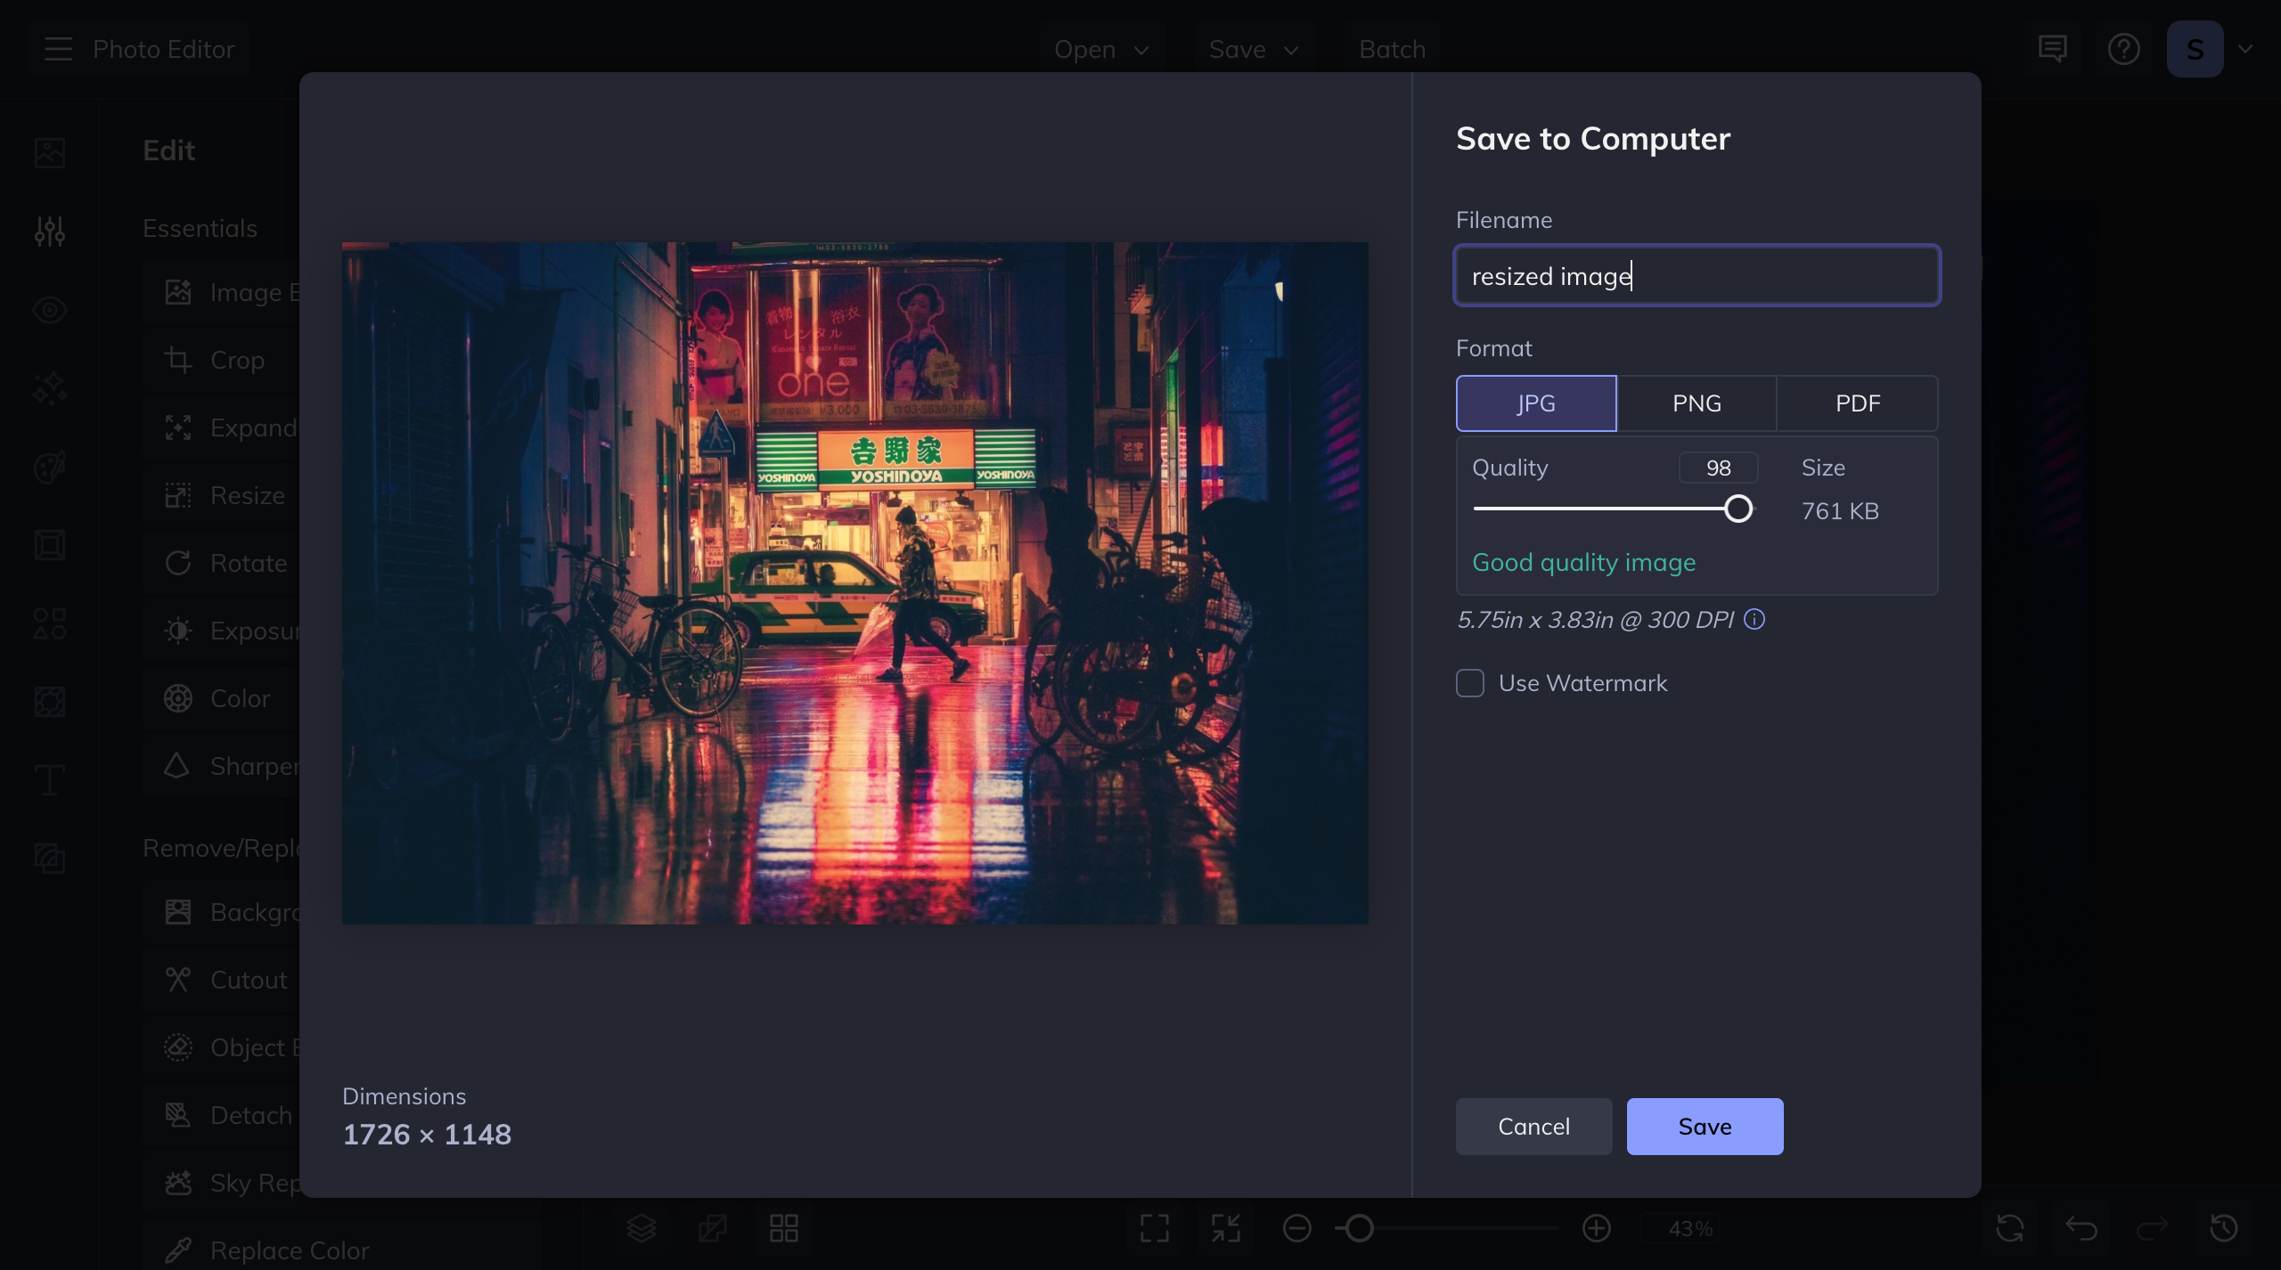
Task: Switch the save format to PNG
Action: [1696, 403]
